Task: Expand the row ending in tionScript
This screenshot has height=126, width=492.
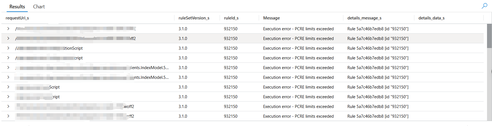Action: [8, 48]
